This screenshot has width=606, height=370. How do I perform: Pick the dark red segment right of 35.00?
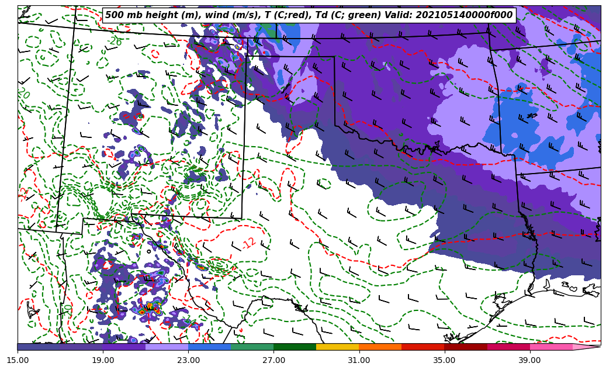[x=465, y=347]
